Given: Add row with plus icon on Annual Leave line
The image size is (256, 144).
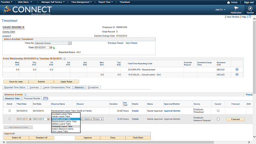Looking at the screenshot, I should point(237,74).
